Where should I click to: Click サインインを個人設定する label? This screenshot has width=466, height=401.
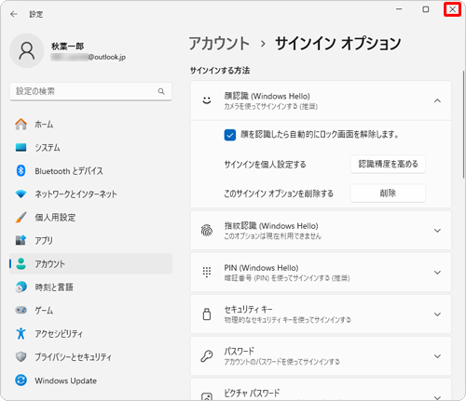[265, 165]
